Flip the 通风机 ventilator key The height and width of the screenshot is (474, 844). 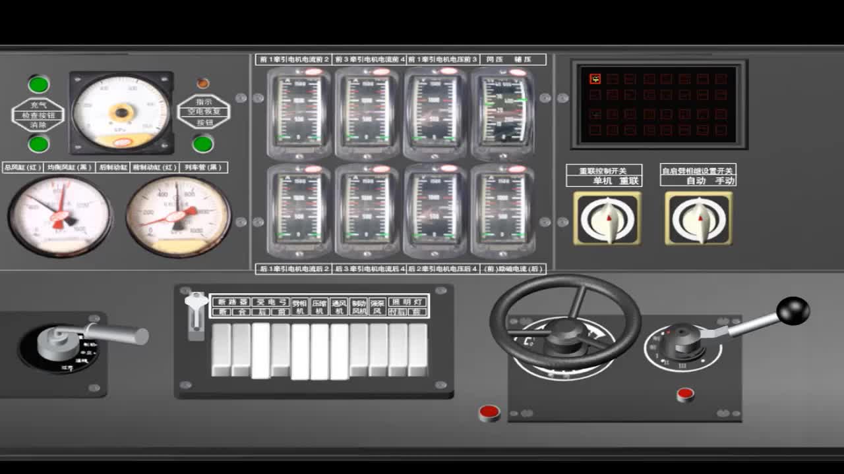pyautogui.click(x=339, y=352)
